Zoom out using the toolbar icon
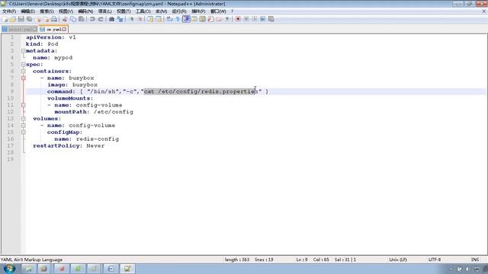 pos(140,19)
